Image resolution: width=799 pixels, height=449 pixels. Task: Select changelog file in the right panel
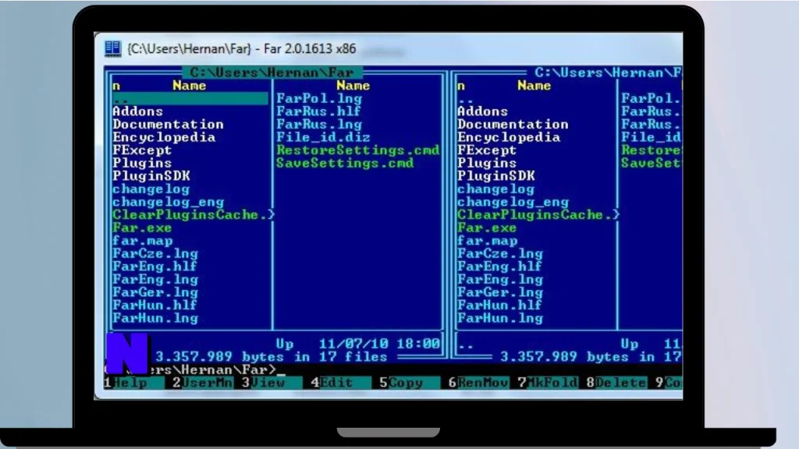click(495, 189)
